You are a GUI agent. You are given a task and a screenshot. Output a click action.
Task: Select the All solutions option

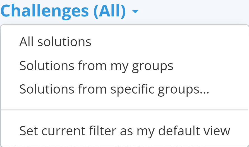(55, 42)
